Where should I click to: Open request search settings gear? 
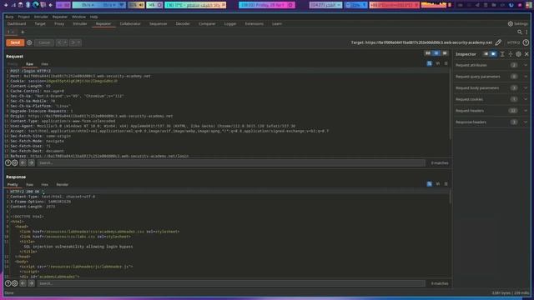point(15,163)
